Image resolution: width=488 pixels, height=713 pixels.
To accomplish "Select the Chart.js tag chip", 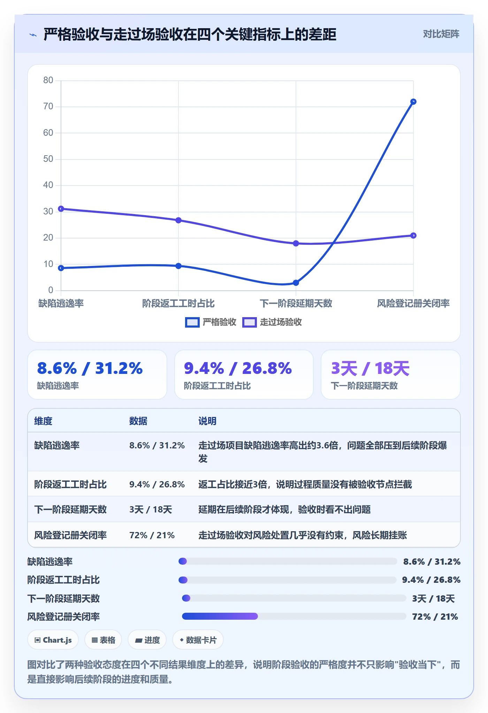I will [x=53, y=640].
